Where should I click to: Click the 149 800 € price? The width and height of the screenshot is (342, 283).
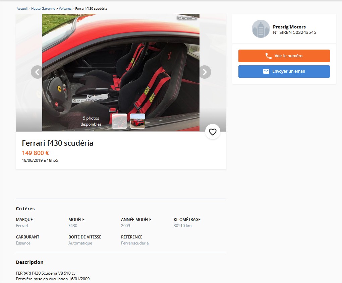[x=35, y=153]
